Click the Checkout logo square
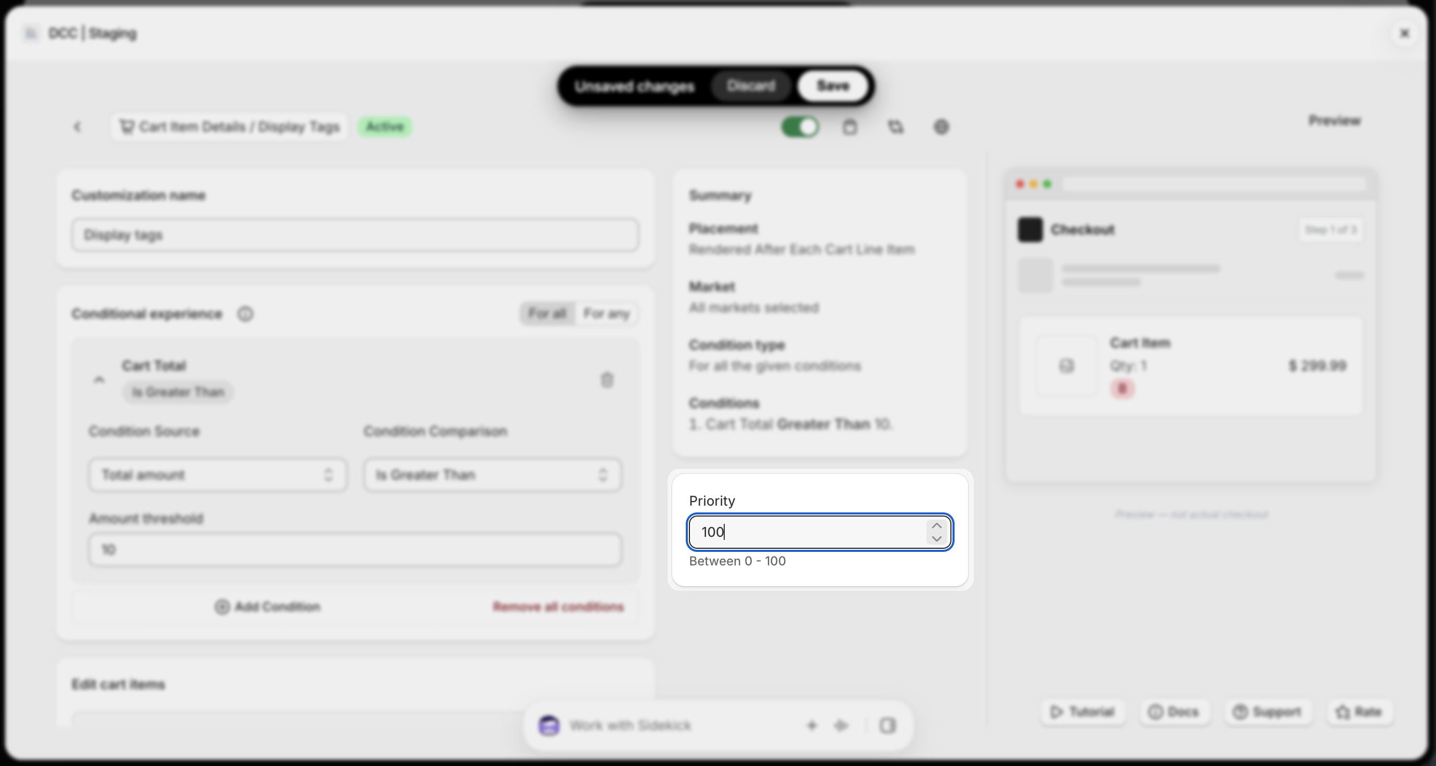The height and width of the screenshot is (766, 1436). pos(1029,230)
